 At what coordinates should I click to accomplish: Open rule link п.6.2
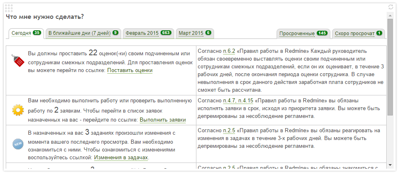coord(229,51)
